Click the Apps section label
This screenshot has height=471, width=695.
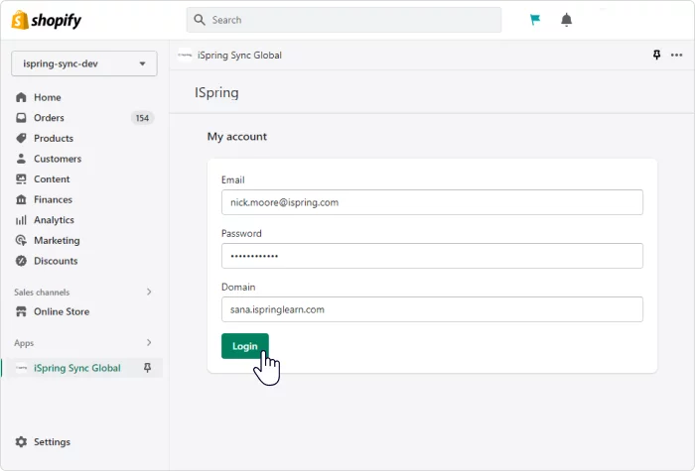coord(24,343)
